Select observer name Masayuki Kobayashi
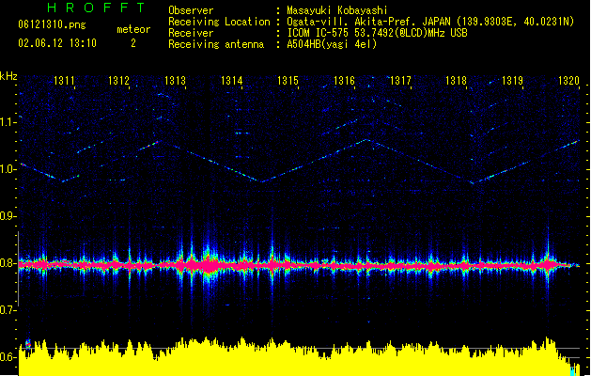591x376 pixels. [337, 10]
